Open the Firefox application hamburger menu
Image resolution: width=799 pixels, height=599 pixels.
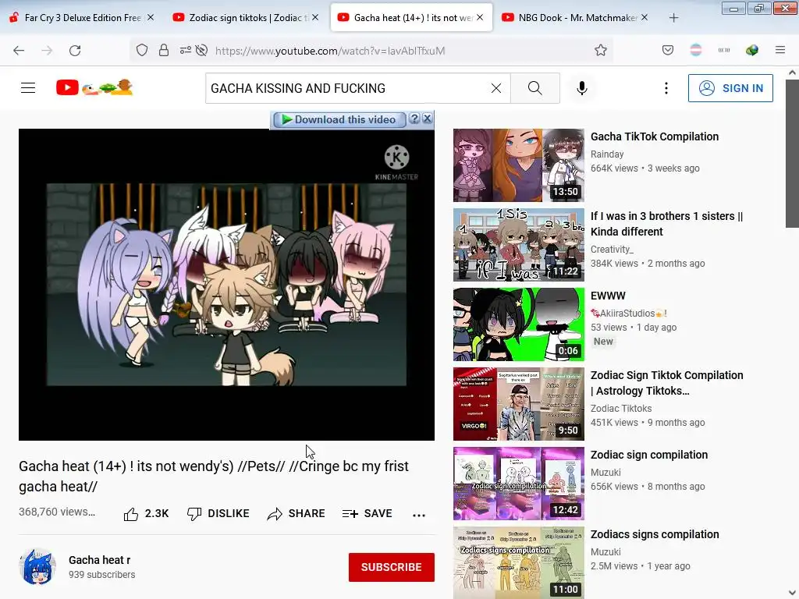tap(780, 50)
